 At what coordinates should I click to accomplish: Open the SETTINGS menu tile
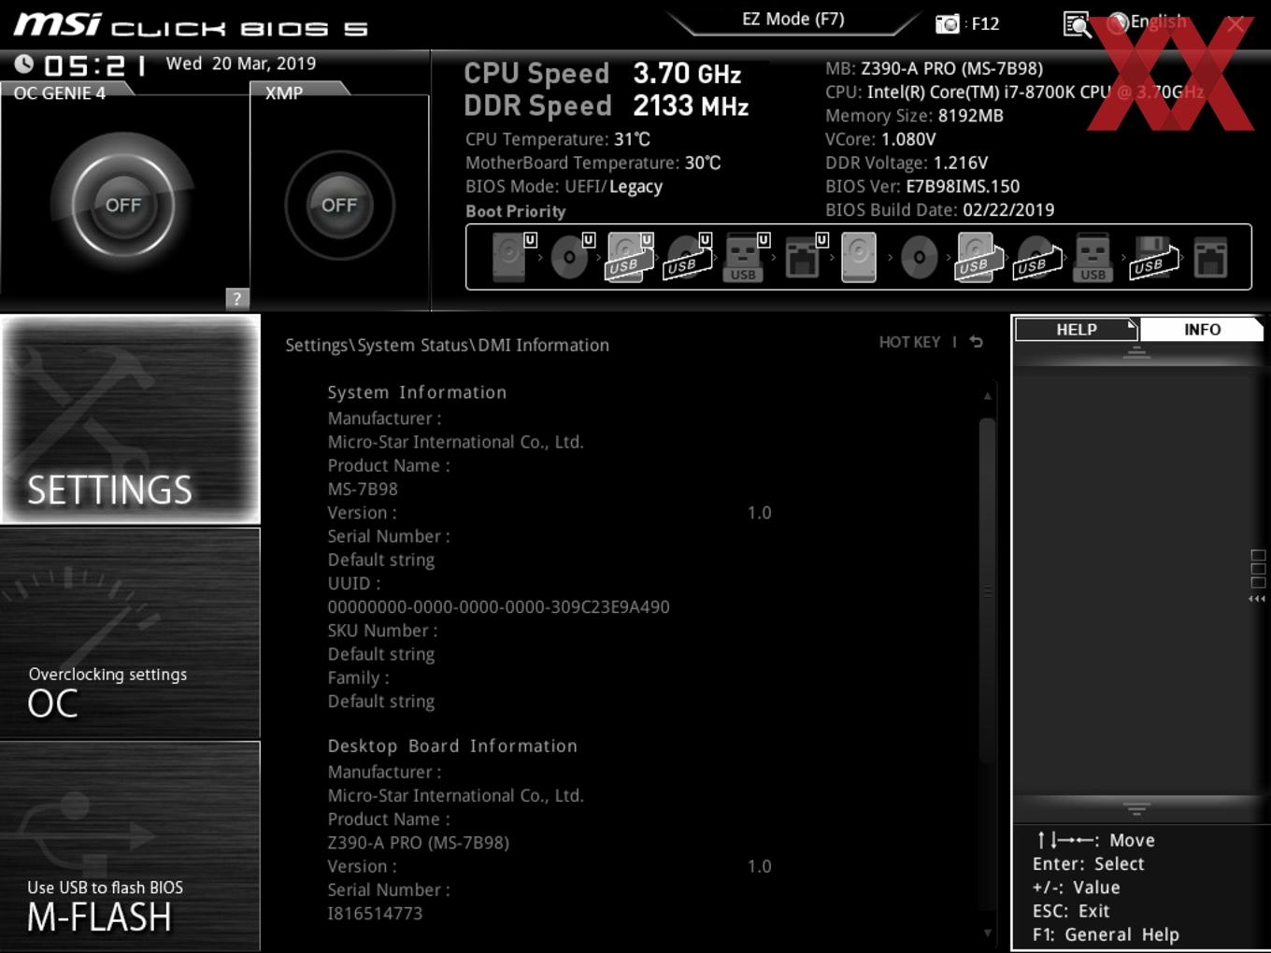click(x=131, y=420)
